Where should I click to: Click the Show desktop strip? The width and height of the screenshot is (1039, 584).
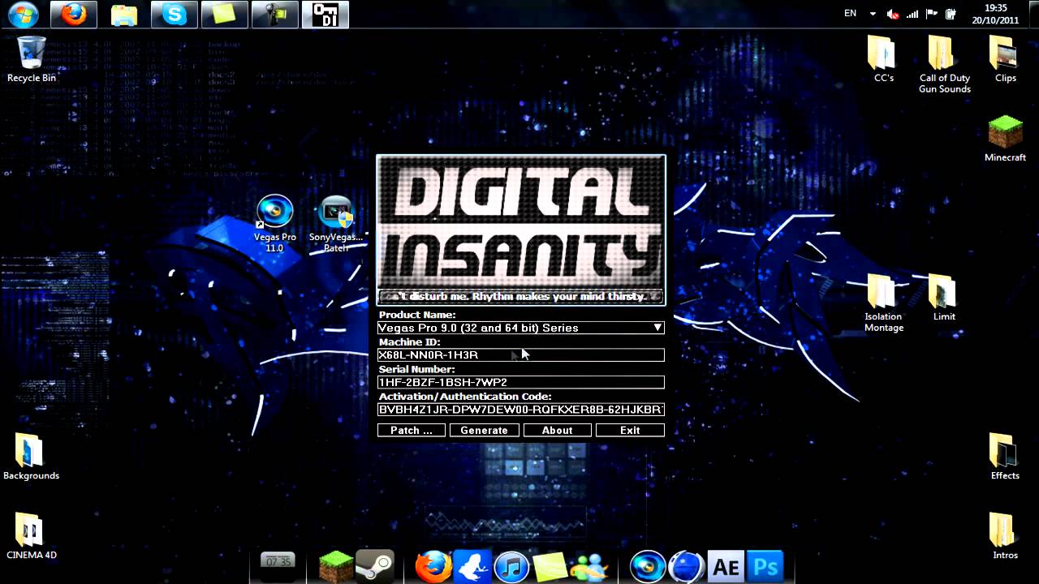pyautogui.click(x=1033, y=14)
